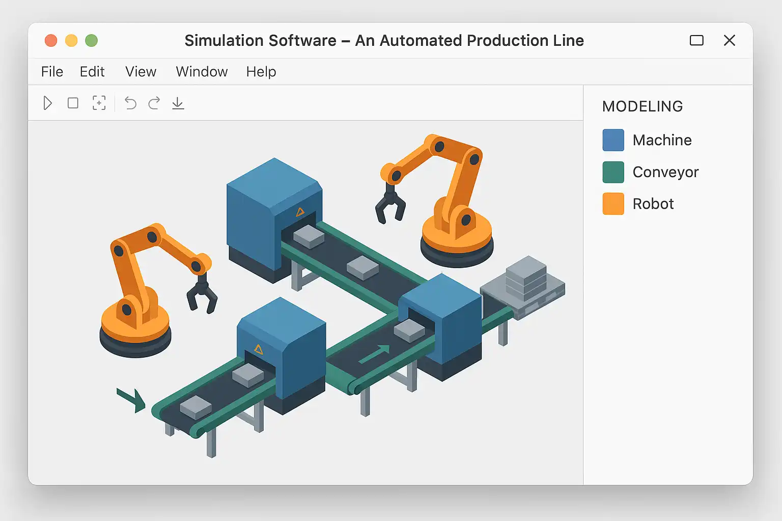Select the green Conveyor color swatch

point(613,172)
